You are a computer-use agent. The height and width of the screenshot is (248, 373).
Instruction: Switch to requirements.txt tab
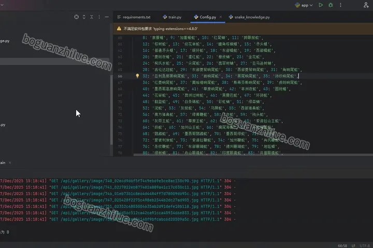[134, 17]
